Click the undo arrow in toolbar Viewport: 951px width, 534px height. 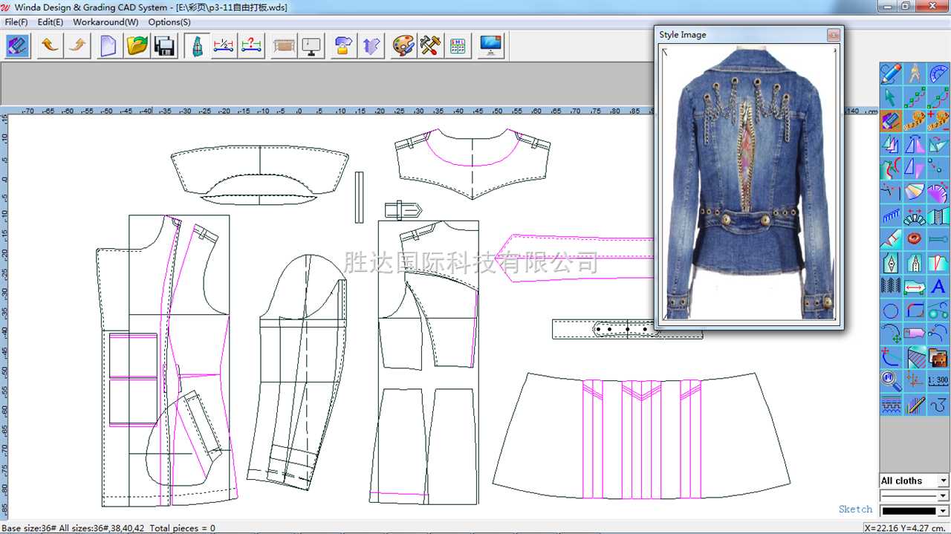tap(49, 46)
